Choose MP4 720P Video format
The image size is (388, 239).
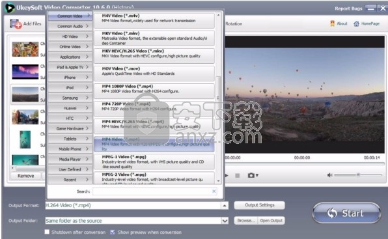tap(154, 109)
